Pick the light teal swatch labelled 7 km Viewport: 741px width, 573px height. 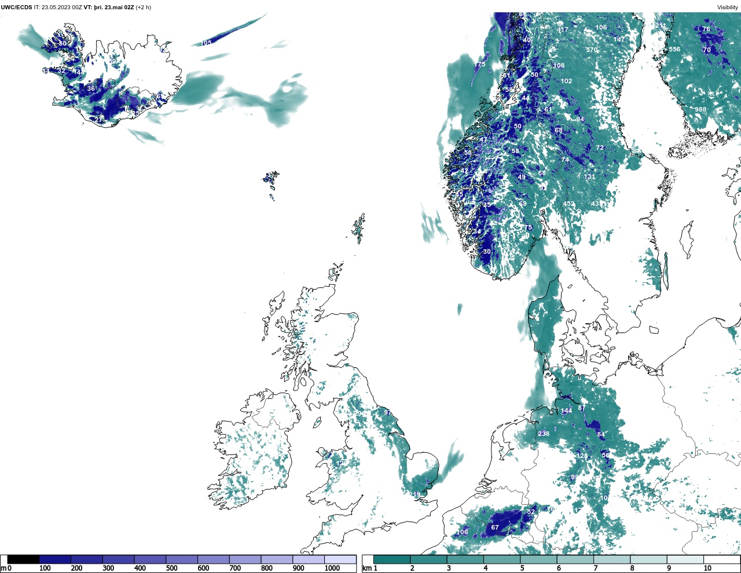[x=612, y=559]
